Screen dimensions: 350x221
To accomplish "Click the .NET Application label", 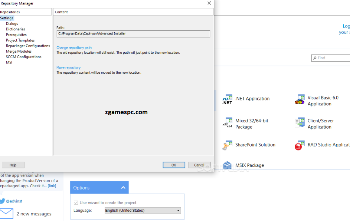I will click(252, 99).
